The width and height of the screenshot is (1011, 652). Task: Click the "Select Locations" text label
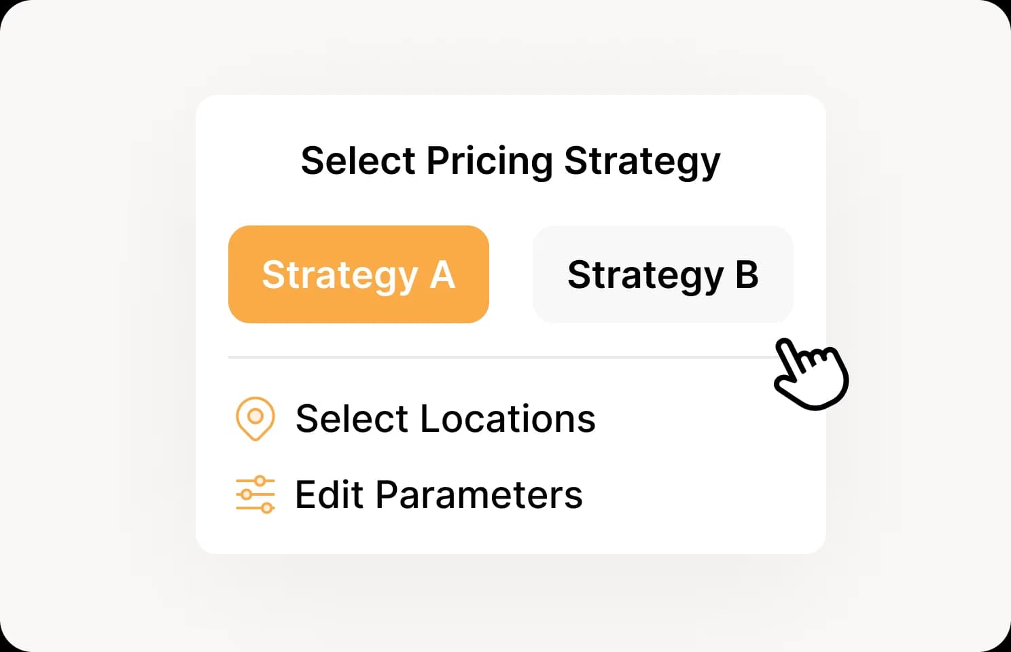[x=446, y=418]
